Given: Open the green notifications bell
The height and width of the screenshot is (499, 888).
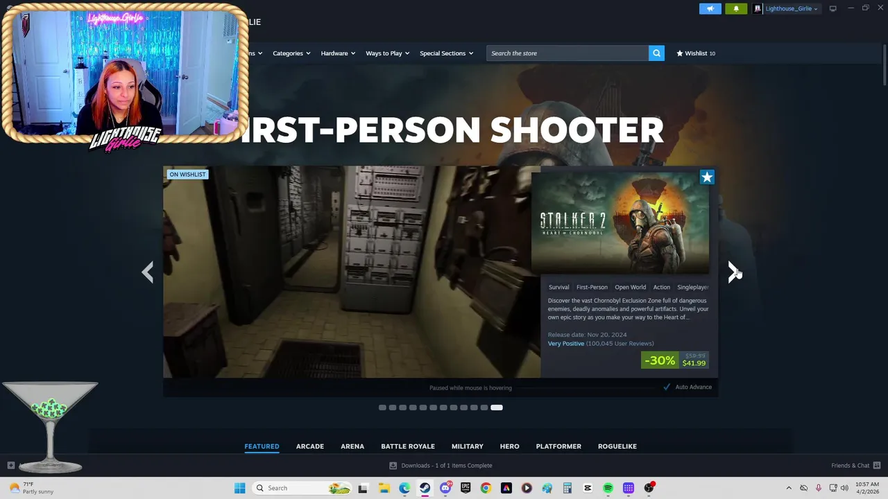Looking at the screenshot, I should tap(736, 8).
